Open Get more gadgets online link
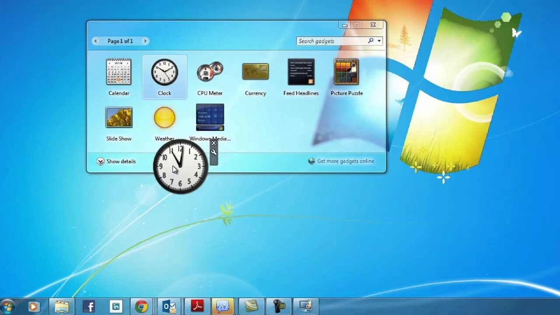Screen dimensions: 560x315 (x=346, y=161)
